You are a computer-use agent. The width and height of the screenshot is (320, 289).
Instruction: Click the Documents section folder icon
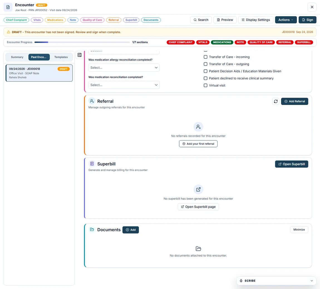click(x=92, y=230)
